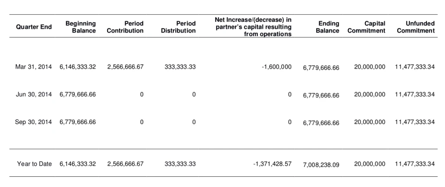Viewport: 445px width, 187px height.
Task: Select the Beginning Balance column header
Action: coord(81,27)
